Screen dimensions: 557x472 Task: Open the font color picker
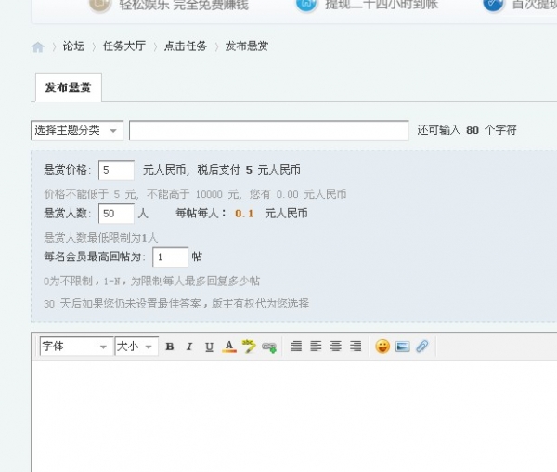pos(229,347)
